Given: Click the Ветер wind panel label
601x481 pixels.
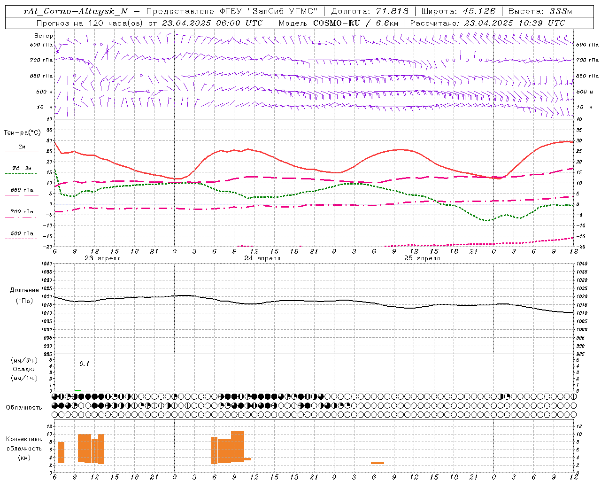Looking at the screenshot, I should tap(44, 36).
